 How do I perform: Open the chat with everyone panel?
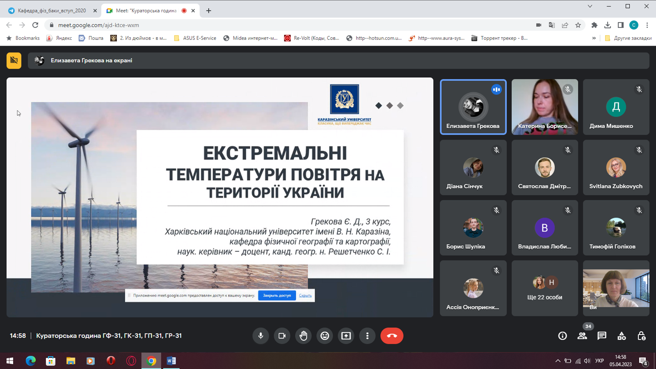[601, 336]
